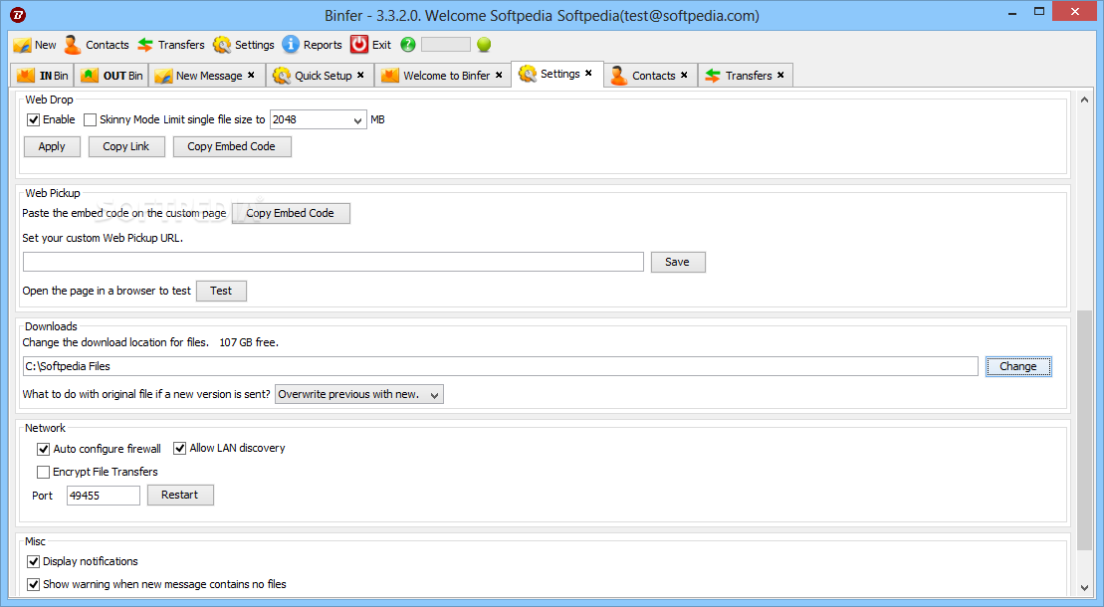Viewport: 1104px width, 607px height.
Task: Click the scrollbar up arrow
Action: coord(1084,100)
